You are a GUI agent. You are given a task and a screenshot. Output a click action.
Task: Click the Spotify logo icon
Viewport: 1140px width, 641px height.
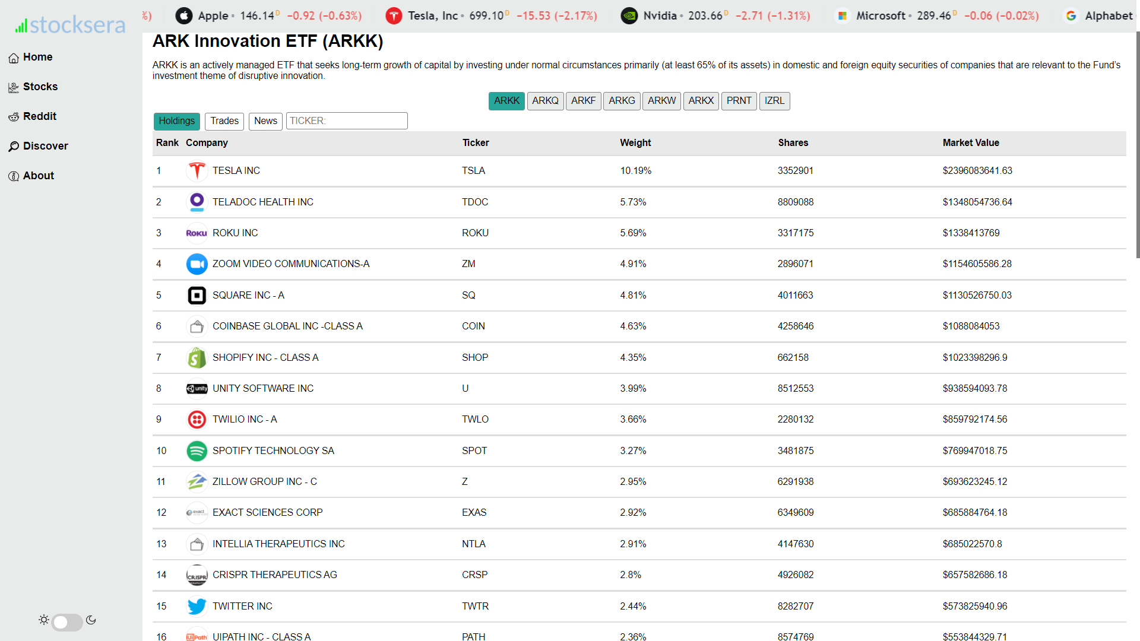pyautogui.click(x=197, y=451)
